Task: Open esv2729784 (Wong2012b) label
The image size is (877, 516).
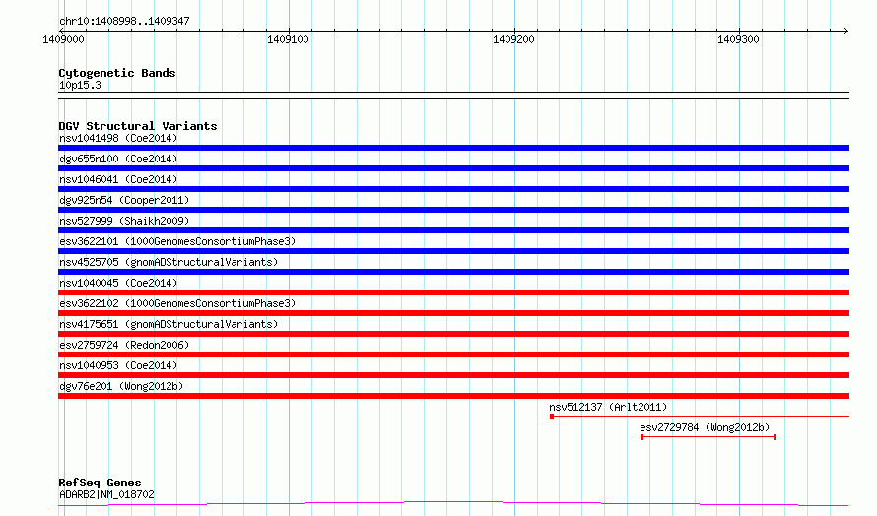Action: click(x=705, y=427)
